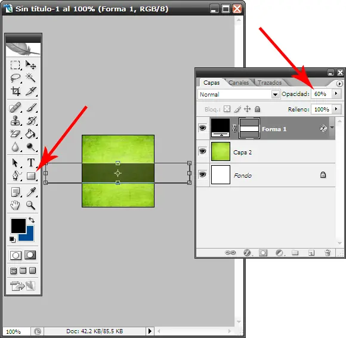This screenshot has height=338, width=346.
Task: Select the Slice tool
Action: 30,91
